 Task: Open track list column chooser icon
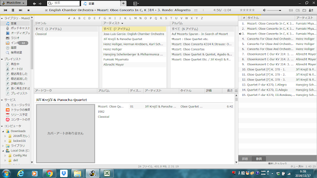click(x=236, y=91)
